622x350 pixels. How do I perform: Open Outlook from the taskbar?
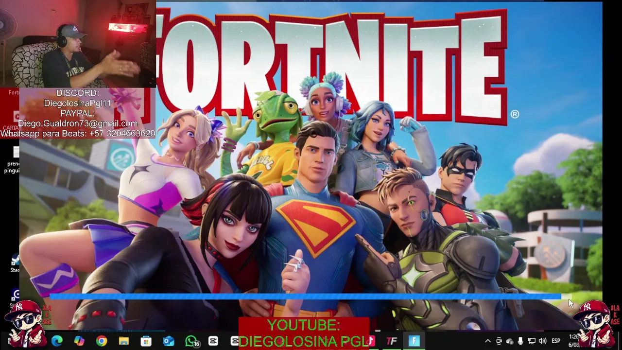(169, 341)
